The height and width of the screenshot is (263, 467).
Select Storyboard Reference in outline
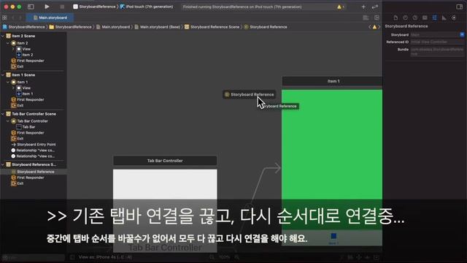33,172
